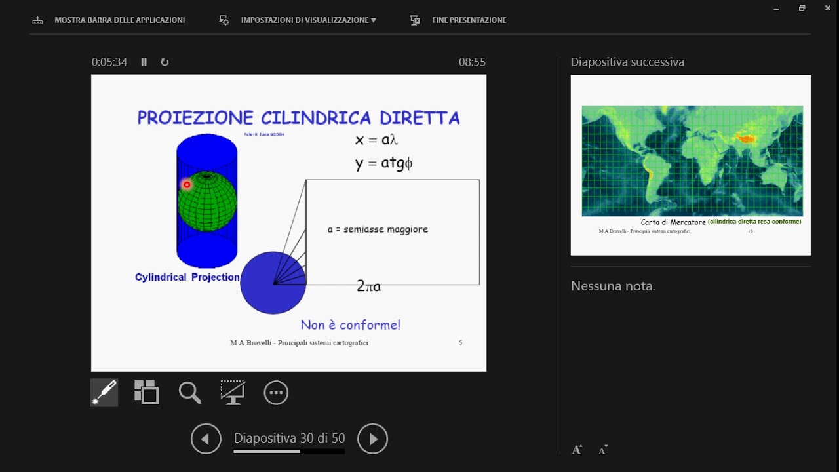
Task: Restart the presentation timer
Action: [165, 62]
